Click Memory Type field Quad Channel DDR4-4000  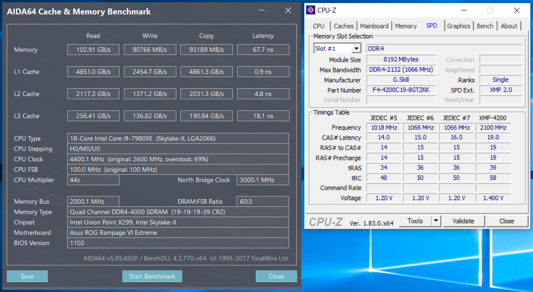(178, 212)
